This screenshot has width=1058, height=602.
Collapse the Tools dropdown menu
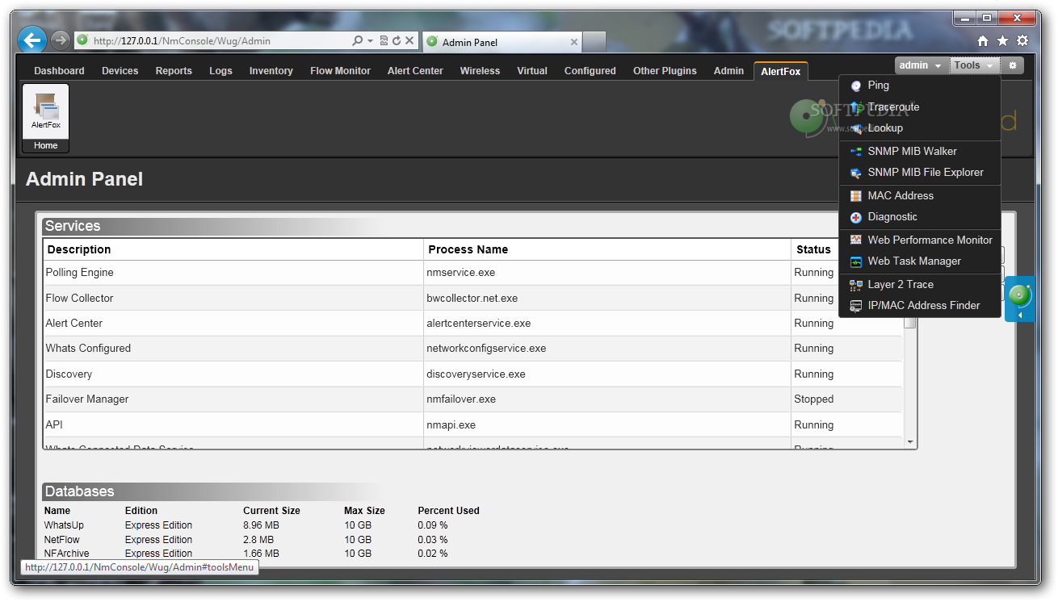point(975,65)
